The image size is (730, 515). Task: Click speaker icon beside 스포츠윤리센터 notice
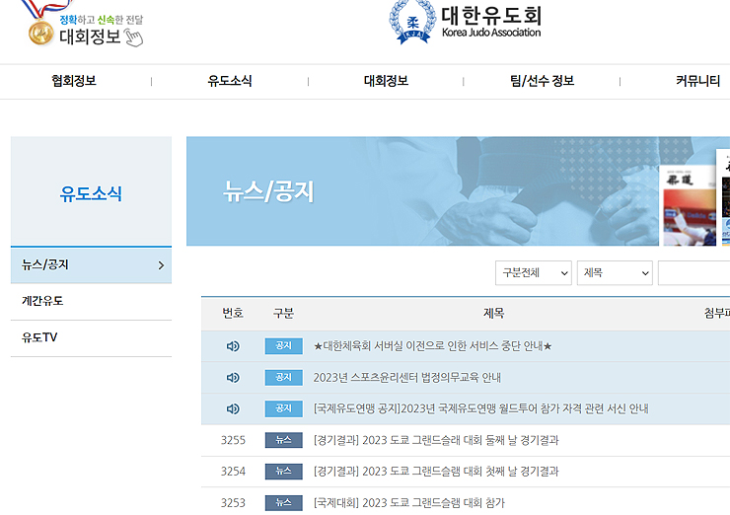point(233,377)
